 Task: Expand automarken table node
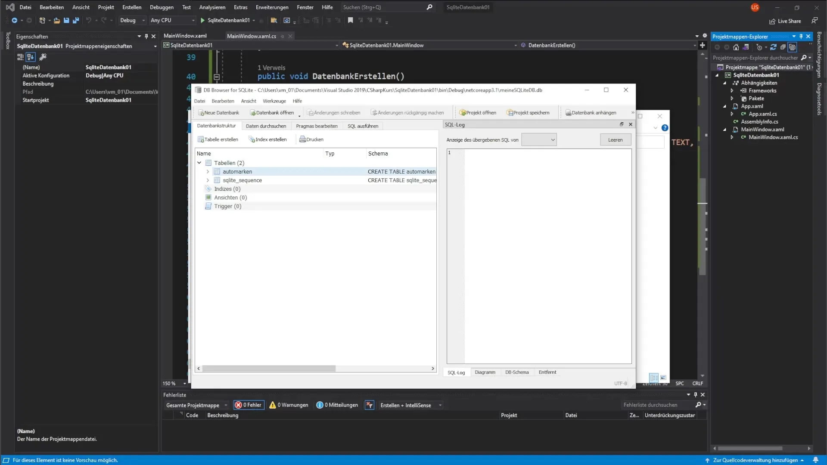click(x=208, y=171)
